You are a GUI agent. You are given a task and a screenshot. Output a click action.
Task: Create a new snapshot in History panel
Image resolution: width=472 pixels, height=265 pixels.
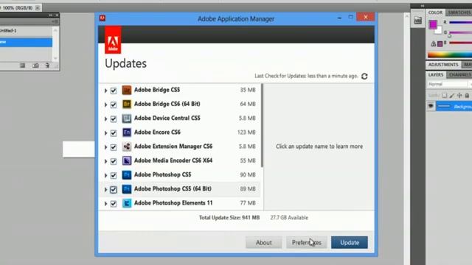click(x=35, y=66)
